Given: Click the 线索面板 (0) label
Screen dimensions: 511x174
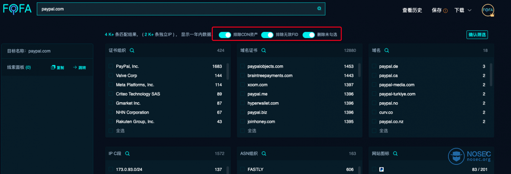Looking at the screenshot, I should coord(19,68).
